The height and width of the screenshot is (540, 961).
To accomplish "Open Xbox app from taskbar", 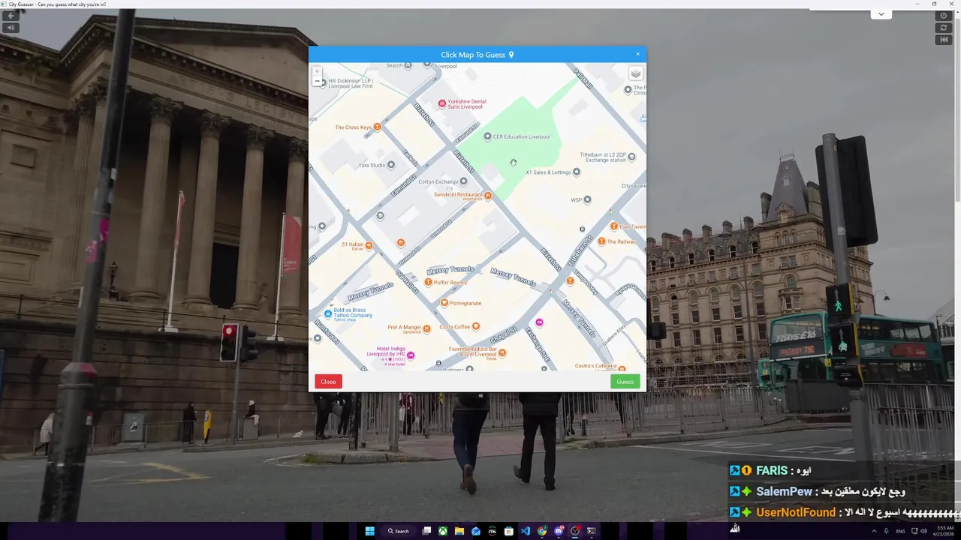I will (x=443, y=531).
